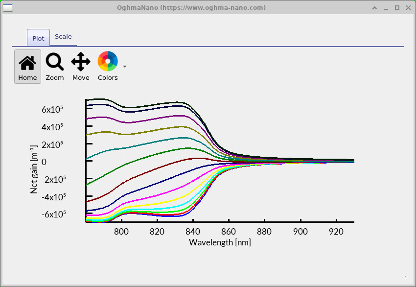The width and height of the screenshot is (416, 287).
Task: Select the Zoom magnifier tool
Action: click(x=55, y=67)
